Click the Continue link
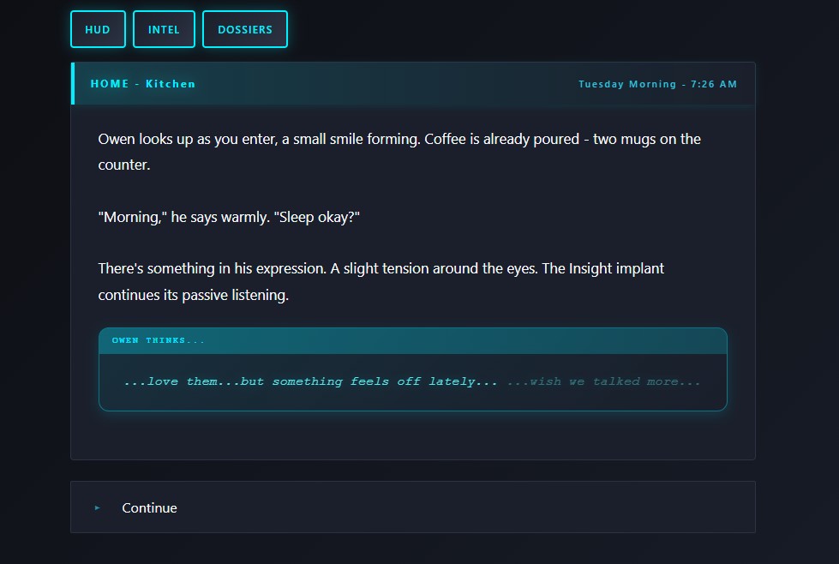 (x=149, y=508)
